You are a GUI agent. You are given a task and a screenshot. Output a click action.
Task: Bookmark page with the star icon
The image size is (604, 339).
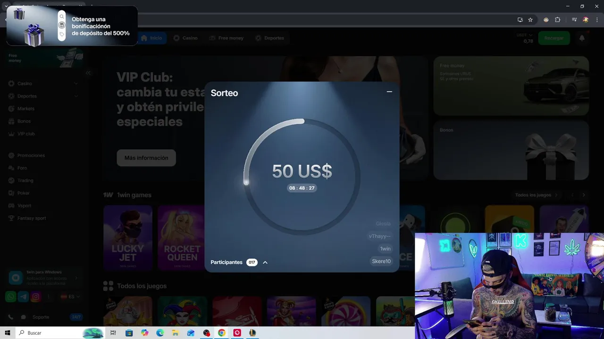point(530,20)
